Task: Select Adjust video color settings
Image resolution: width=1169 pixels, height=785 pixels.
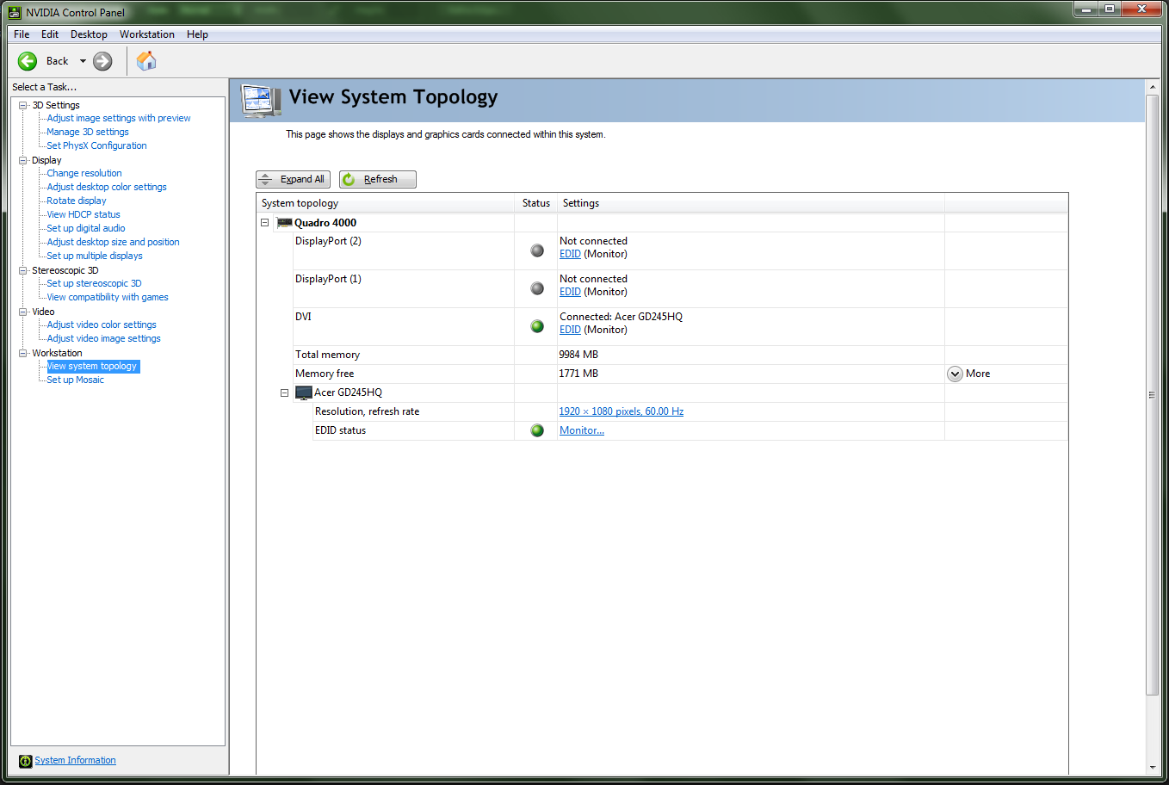Action: (102, 325)
